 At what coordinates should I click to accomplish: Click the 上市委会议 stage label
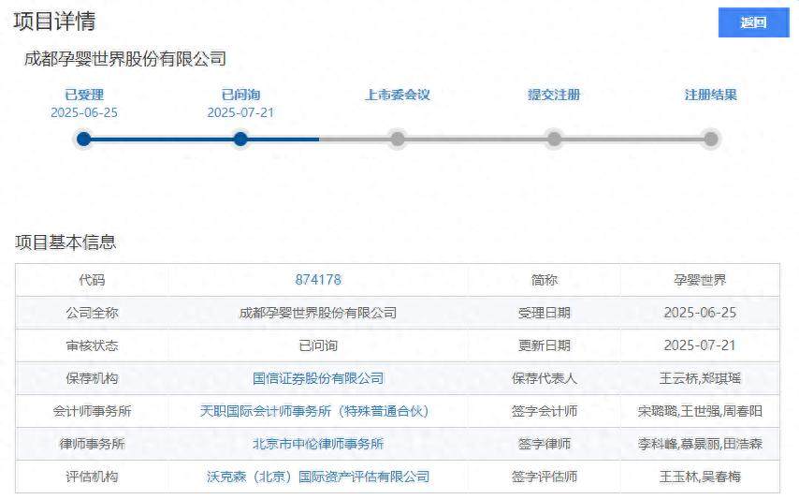click(398, 95)
